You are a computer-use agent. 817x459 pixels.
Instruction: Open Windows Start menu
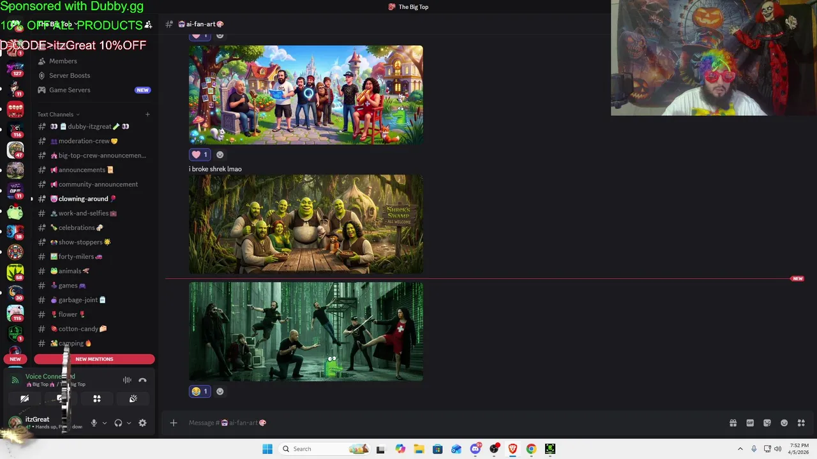(267, 449)
